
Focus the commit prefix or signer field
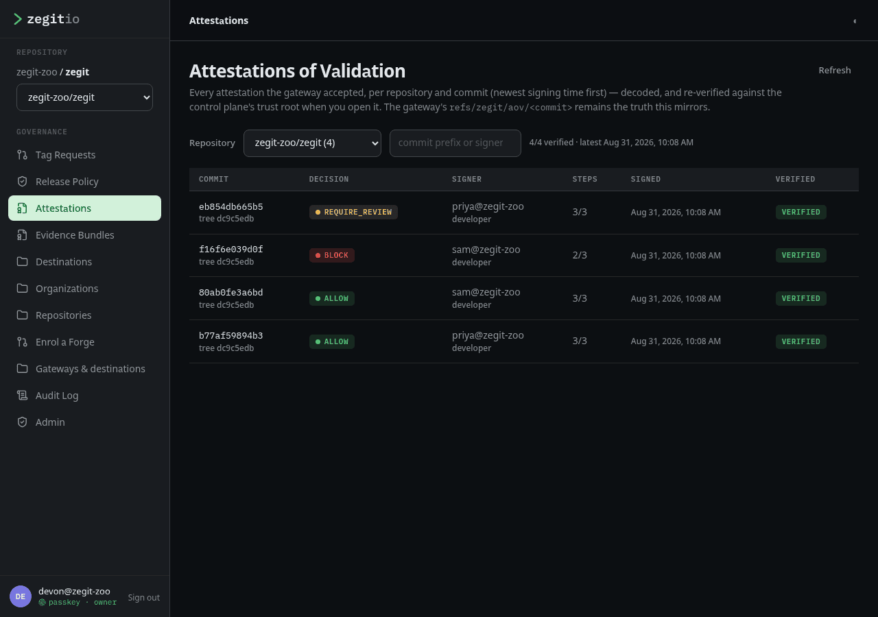455,143
